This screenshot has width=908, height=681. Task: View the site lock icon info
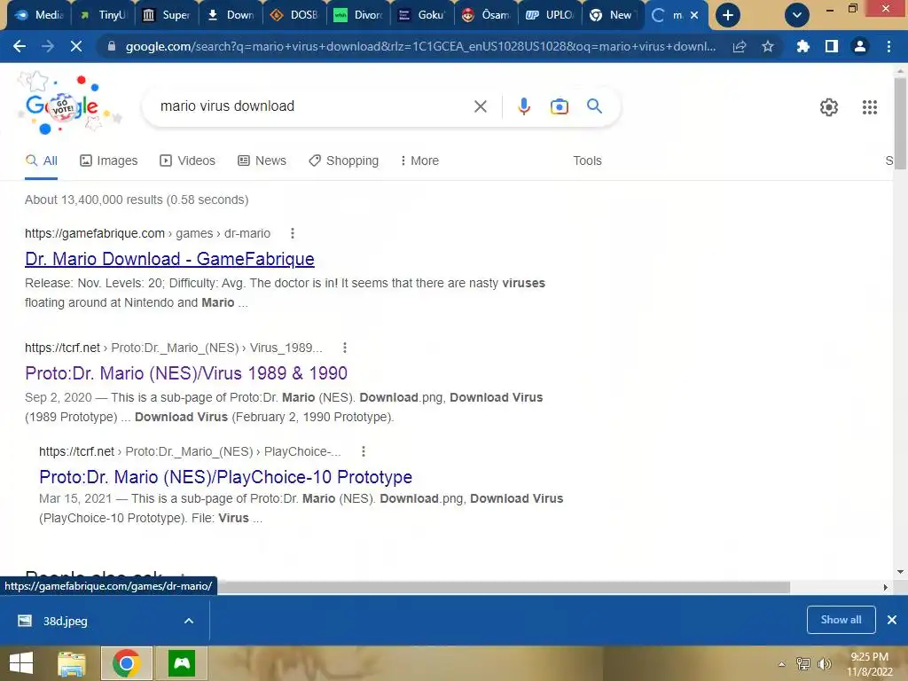pyautogui.click(x=111, y=46)
